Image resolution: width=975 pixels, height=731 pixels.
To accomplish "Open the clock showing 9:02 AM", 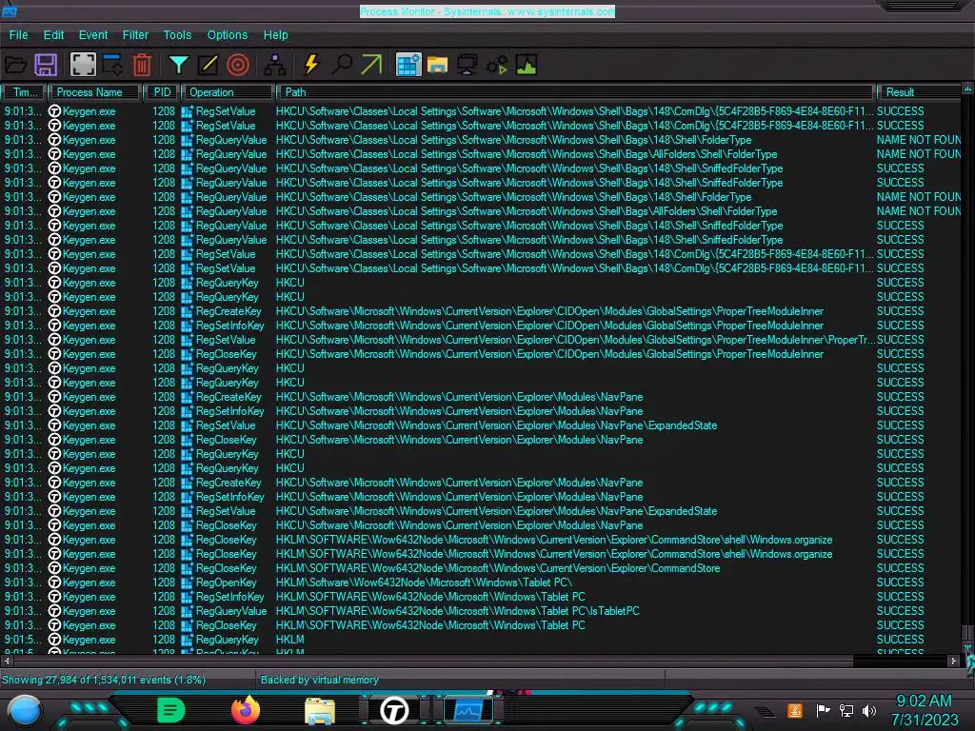I will (x=924, y=701).
